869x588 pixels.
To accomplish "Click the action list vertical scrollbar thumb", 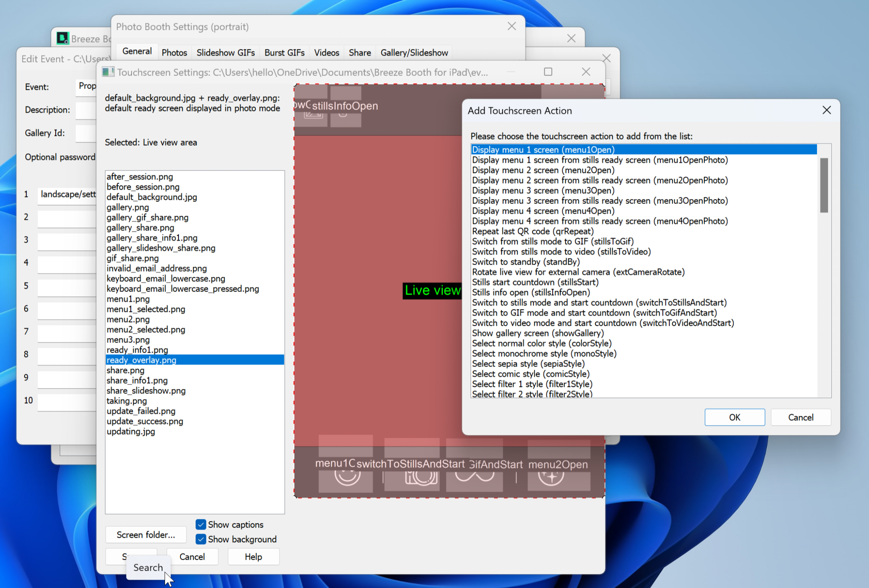I will tap(824, 185).
